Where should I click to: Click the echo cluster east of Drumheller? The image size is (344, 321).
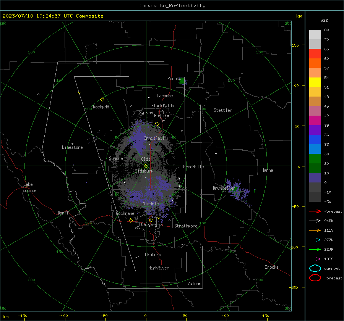tap(238, 191)
